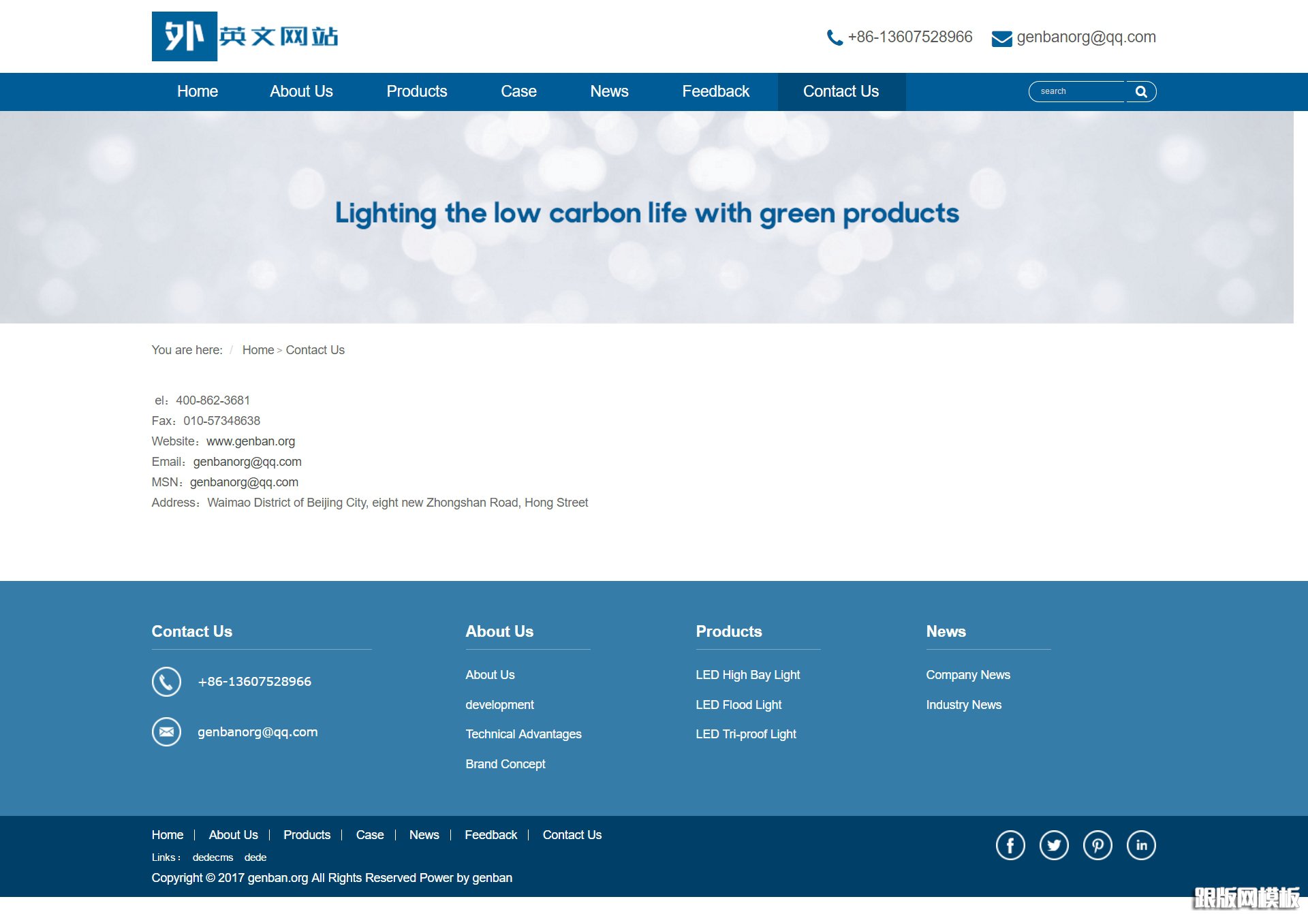Click the footer circled mail icon
This screenshot has width=1308, height=914.
pos(166,732)
